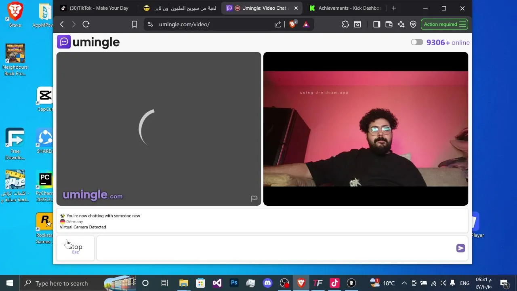
Task: Open weather widget showing 18°C
Action: (382, 283)
